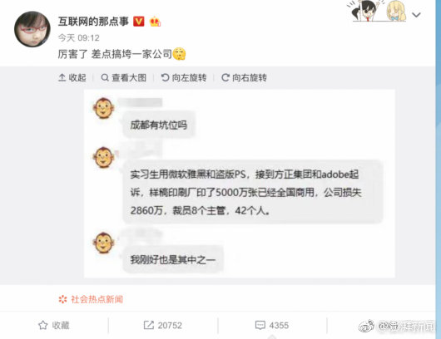Click the emoji face in post text
441x339 pixels.
pos(179,54)
